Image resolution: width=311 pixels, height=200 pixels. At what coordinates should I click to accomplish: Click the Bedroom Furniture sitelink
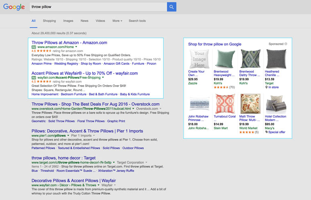pyautogui.click(x=74, y=94)
